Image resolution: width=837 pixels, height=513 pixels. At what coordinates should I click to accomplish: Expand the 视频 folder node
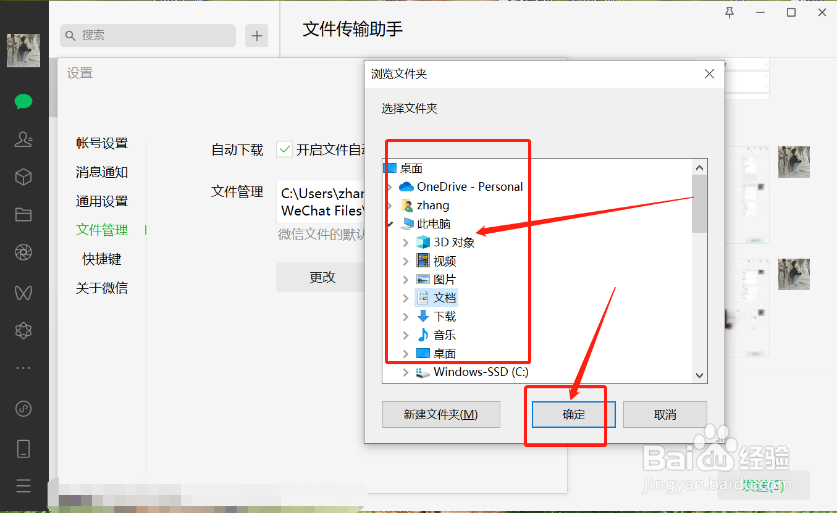[x=406, y=261]
